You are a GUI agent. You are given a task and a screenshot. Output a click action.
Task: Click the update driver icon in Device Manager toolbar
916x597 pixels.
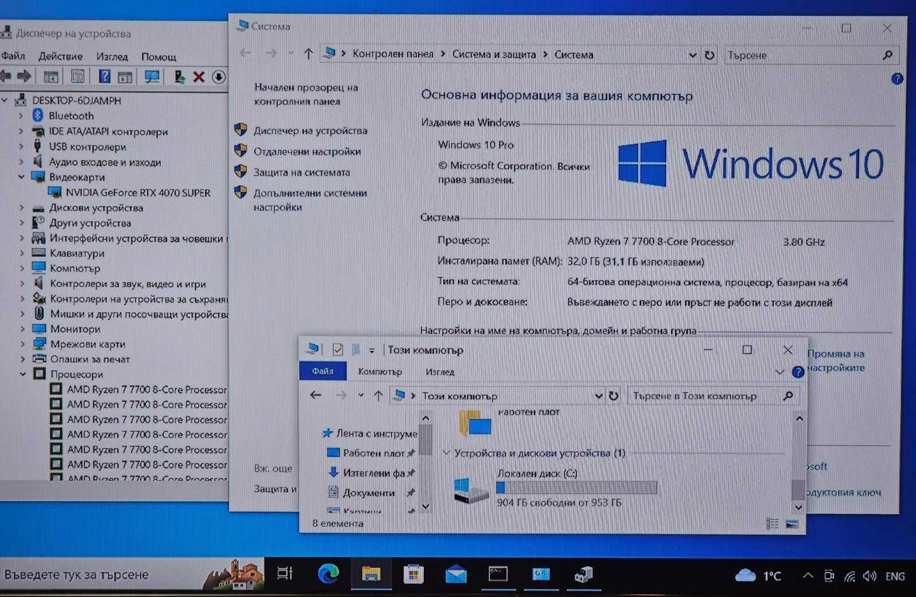tap(179, 77)
